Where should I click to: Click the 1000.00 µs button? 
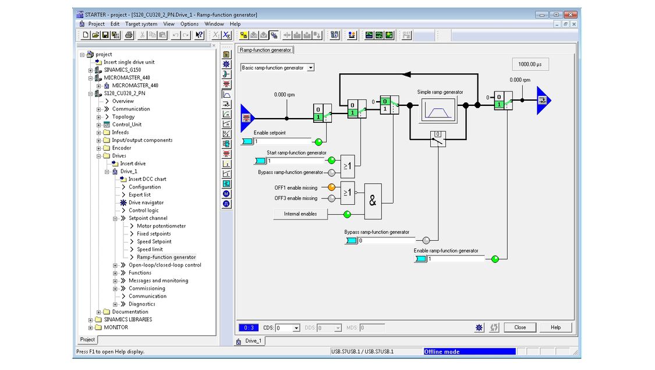coord(530,65)
